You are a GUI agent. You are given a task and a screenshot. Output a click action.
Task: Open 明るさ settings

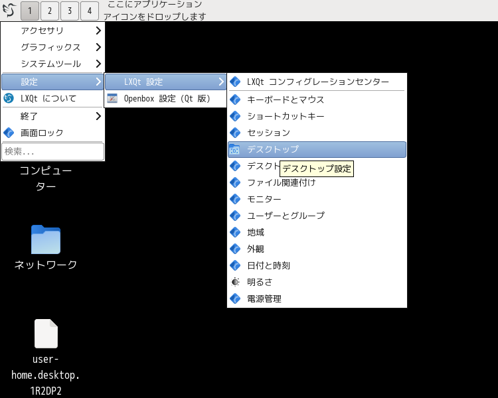[317, 282]
